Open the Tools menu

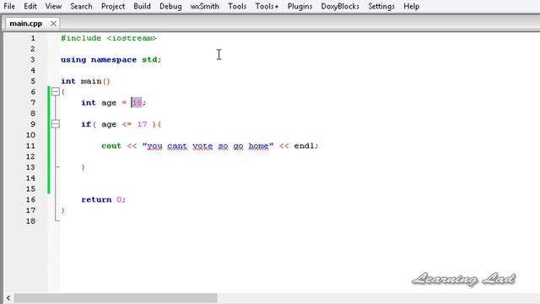click(237, 6)
